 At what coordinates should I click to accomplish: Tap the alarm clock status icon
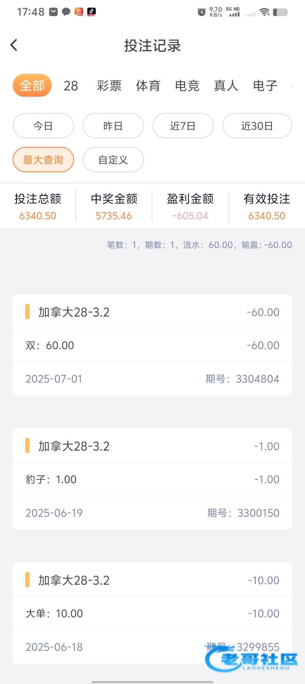[x=201, y=12]
